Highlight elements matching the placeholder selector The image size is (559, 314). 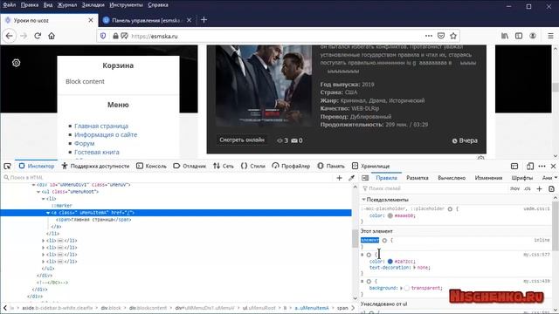coord(450,209)
